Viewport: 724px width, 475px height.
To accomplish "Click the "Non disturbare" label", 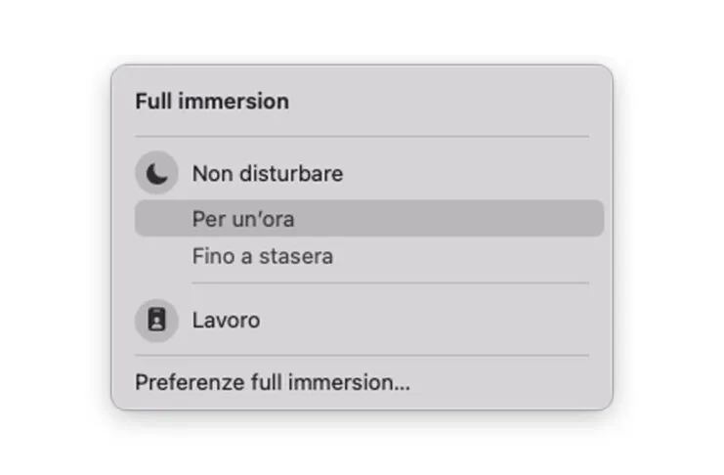I will click(267, 174).
